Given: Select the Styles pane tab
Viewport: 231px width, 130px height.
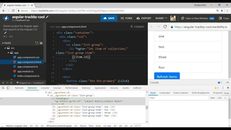Looking at the screenshot, I should 153,93.
